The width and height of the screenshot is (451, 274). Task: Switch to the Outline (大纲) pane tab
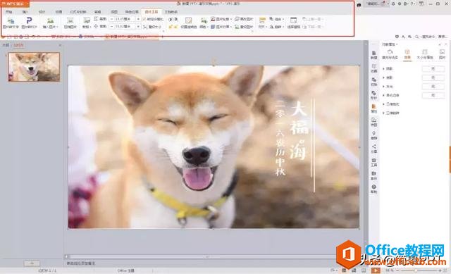pyautogui.click(x=6, y=45)
